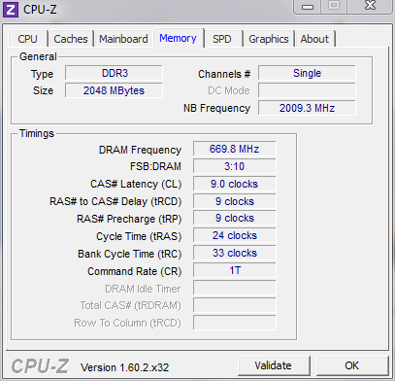
Task: Click the empty DRAM Idle Timer field
Action: point(235,288)
